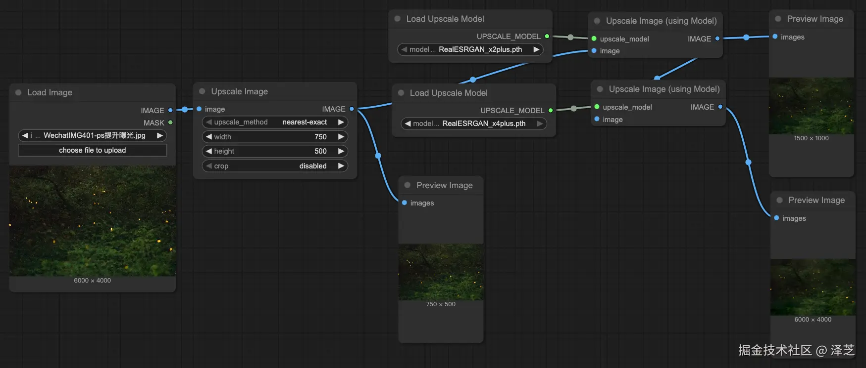Viewport: 866px width, 368px height.
Task: Click the IMAGE output socket on Load Image
Action: 170,110
